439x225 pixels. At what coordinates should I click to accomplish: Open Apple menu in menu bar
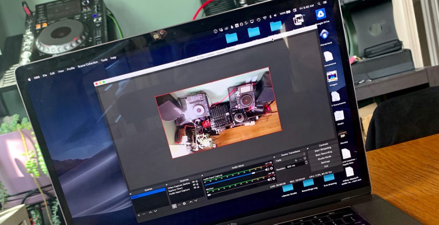click(29, 79)
